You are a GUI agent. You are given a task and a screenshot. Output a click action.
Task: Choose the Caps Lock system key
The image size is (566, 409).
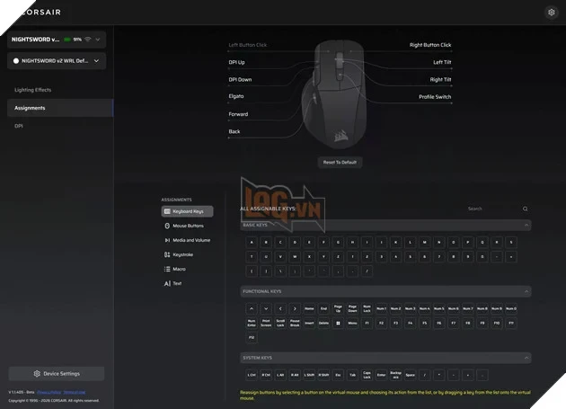[x=367, y=376]
